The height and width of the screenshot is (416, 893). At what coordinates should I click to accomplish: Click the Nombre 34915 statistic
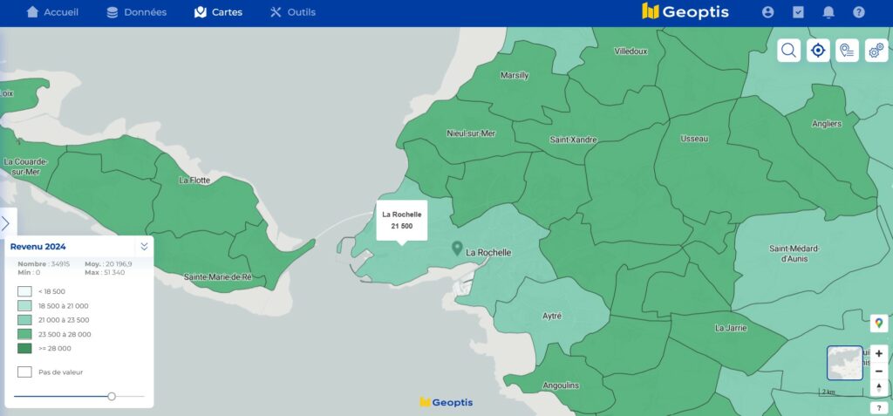pyautogui.click(x=44, y=264)
